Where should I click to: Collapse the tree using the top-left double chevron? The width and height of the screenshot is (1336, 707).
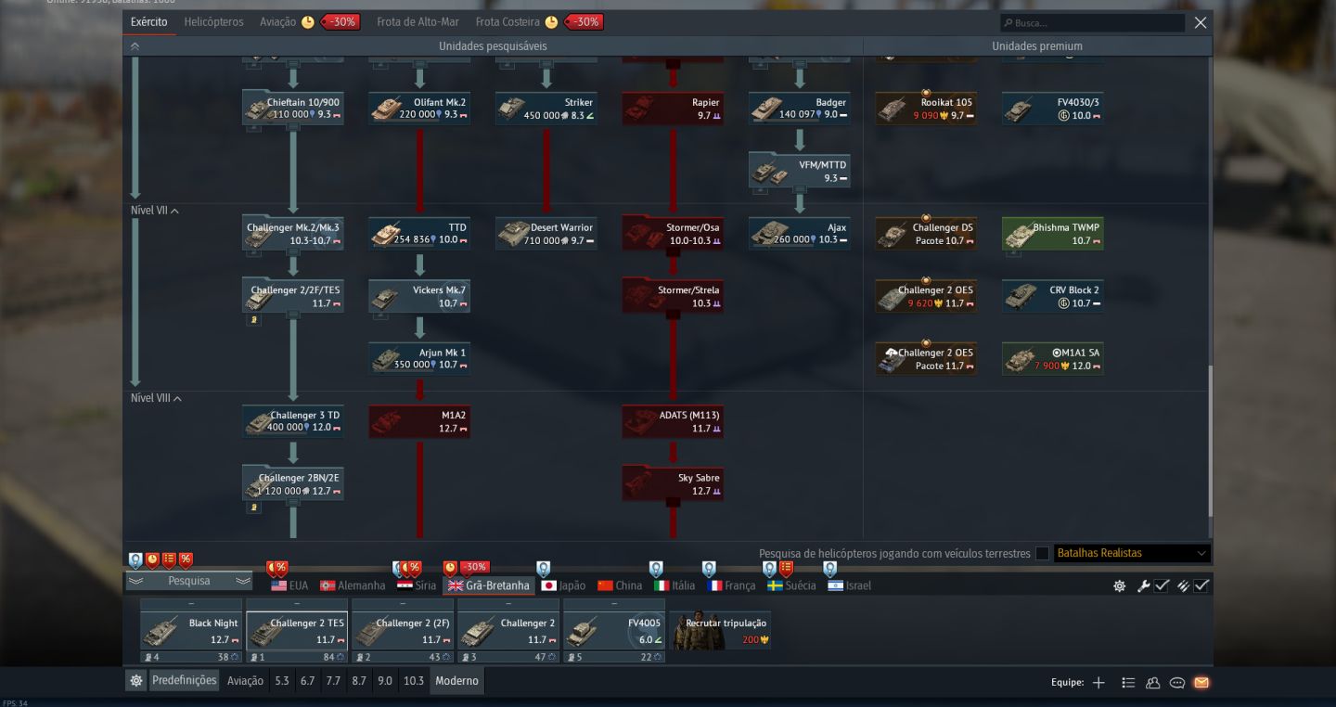coord(135,46)
